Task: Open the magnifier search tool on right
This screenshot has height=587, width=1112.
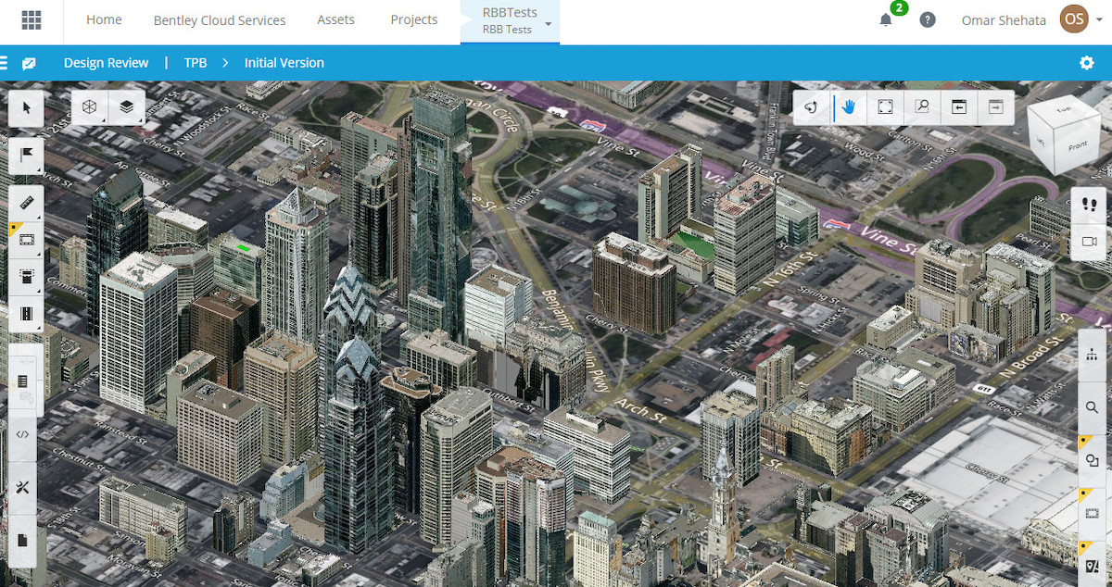Action: [x=1092, y=407]
